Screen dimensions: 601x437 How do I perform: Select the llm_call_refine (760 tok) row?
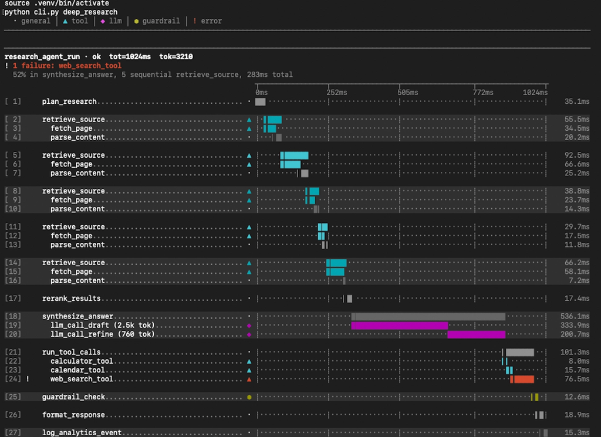(102, 334)
